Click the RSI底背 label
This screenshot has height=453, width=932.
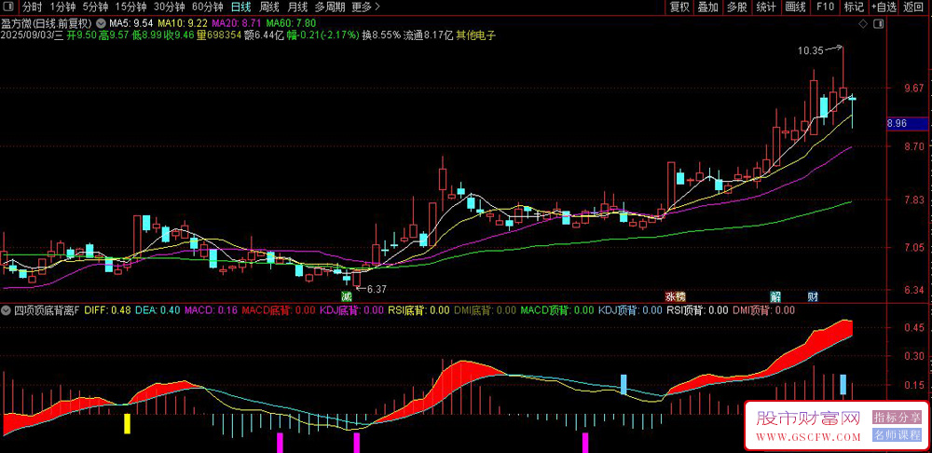pos(419,309)
